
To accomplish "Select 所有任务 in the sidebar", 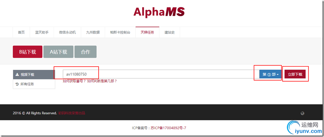I will (x=34, y=84).
